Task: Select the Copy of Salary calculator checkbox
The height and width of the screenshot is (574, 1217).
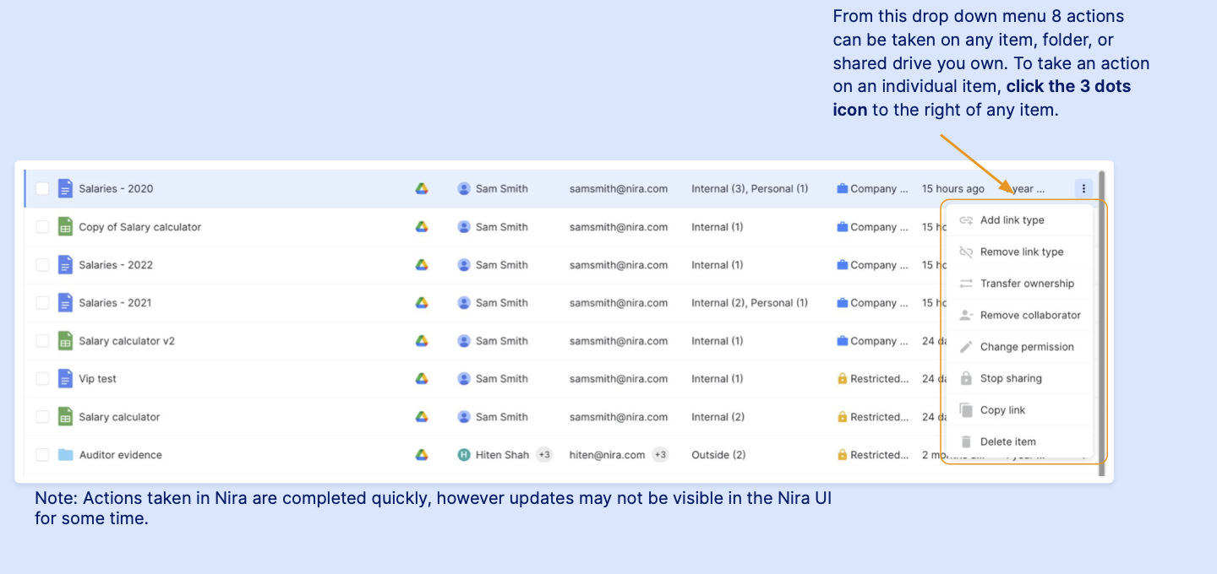Action: tap(42, 227)
